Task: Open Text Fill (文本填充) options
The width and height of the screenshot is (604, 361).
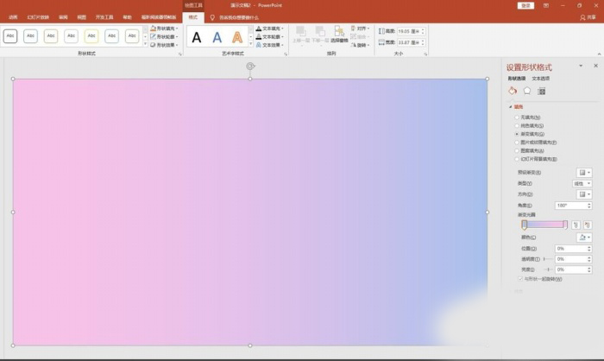Action: coord(269,28)
